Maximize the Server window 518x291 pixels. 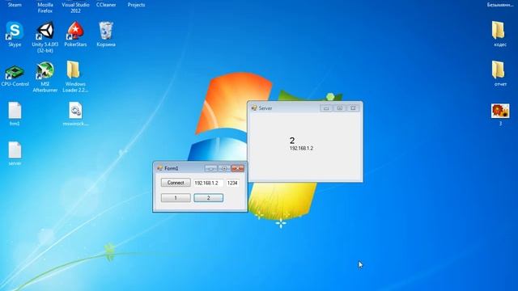(x=340, y=108)
